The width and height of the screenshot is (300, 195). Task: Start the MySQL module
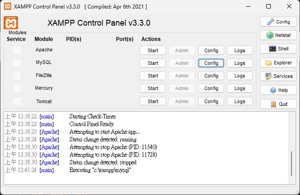[x=153, y=63]
